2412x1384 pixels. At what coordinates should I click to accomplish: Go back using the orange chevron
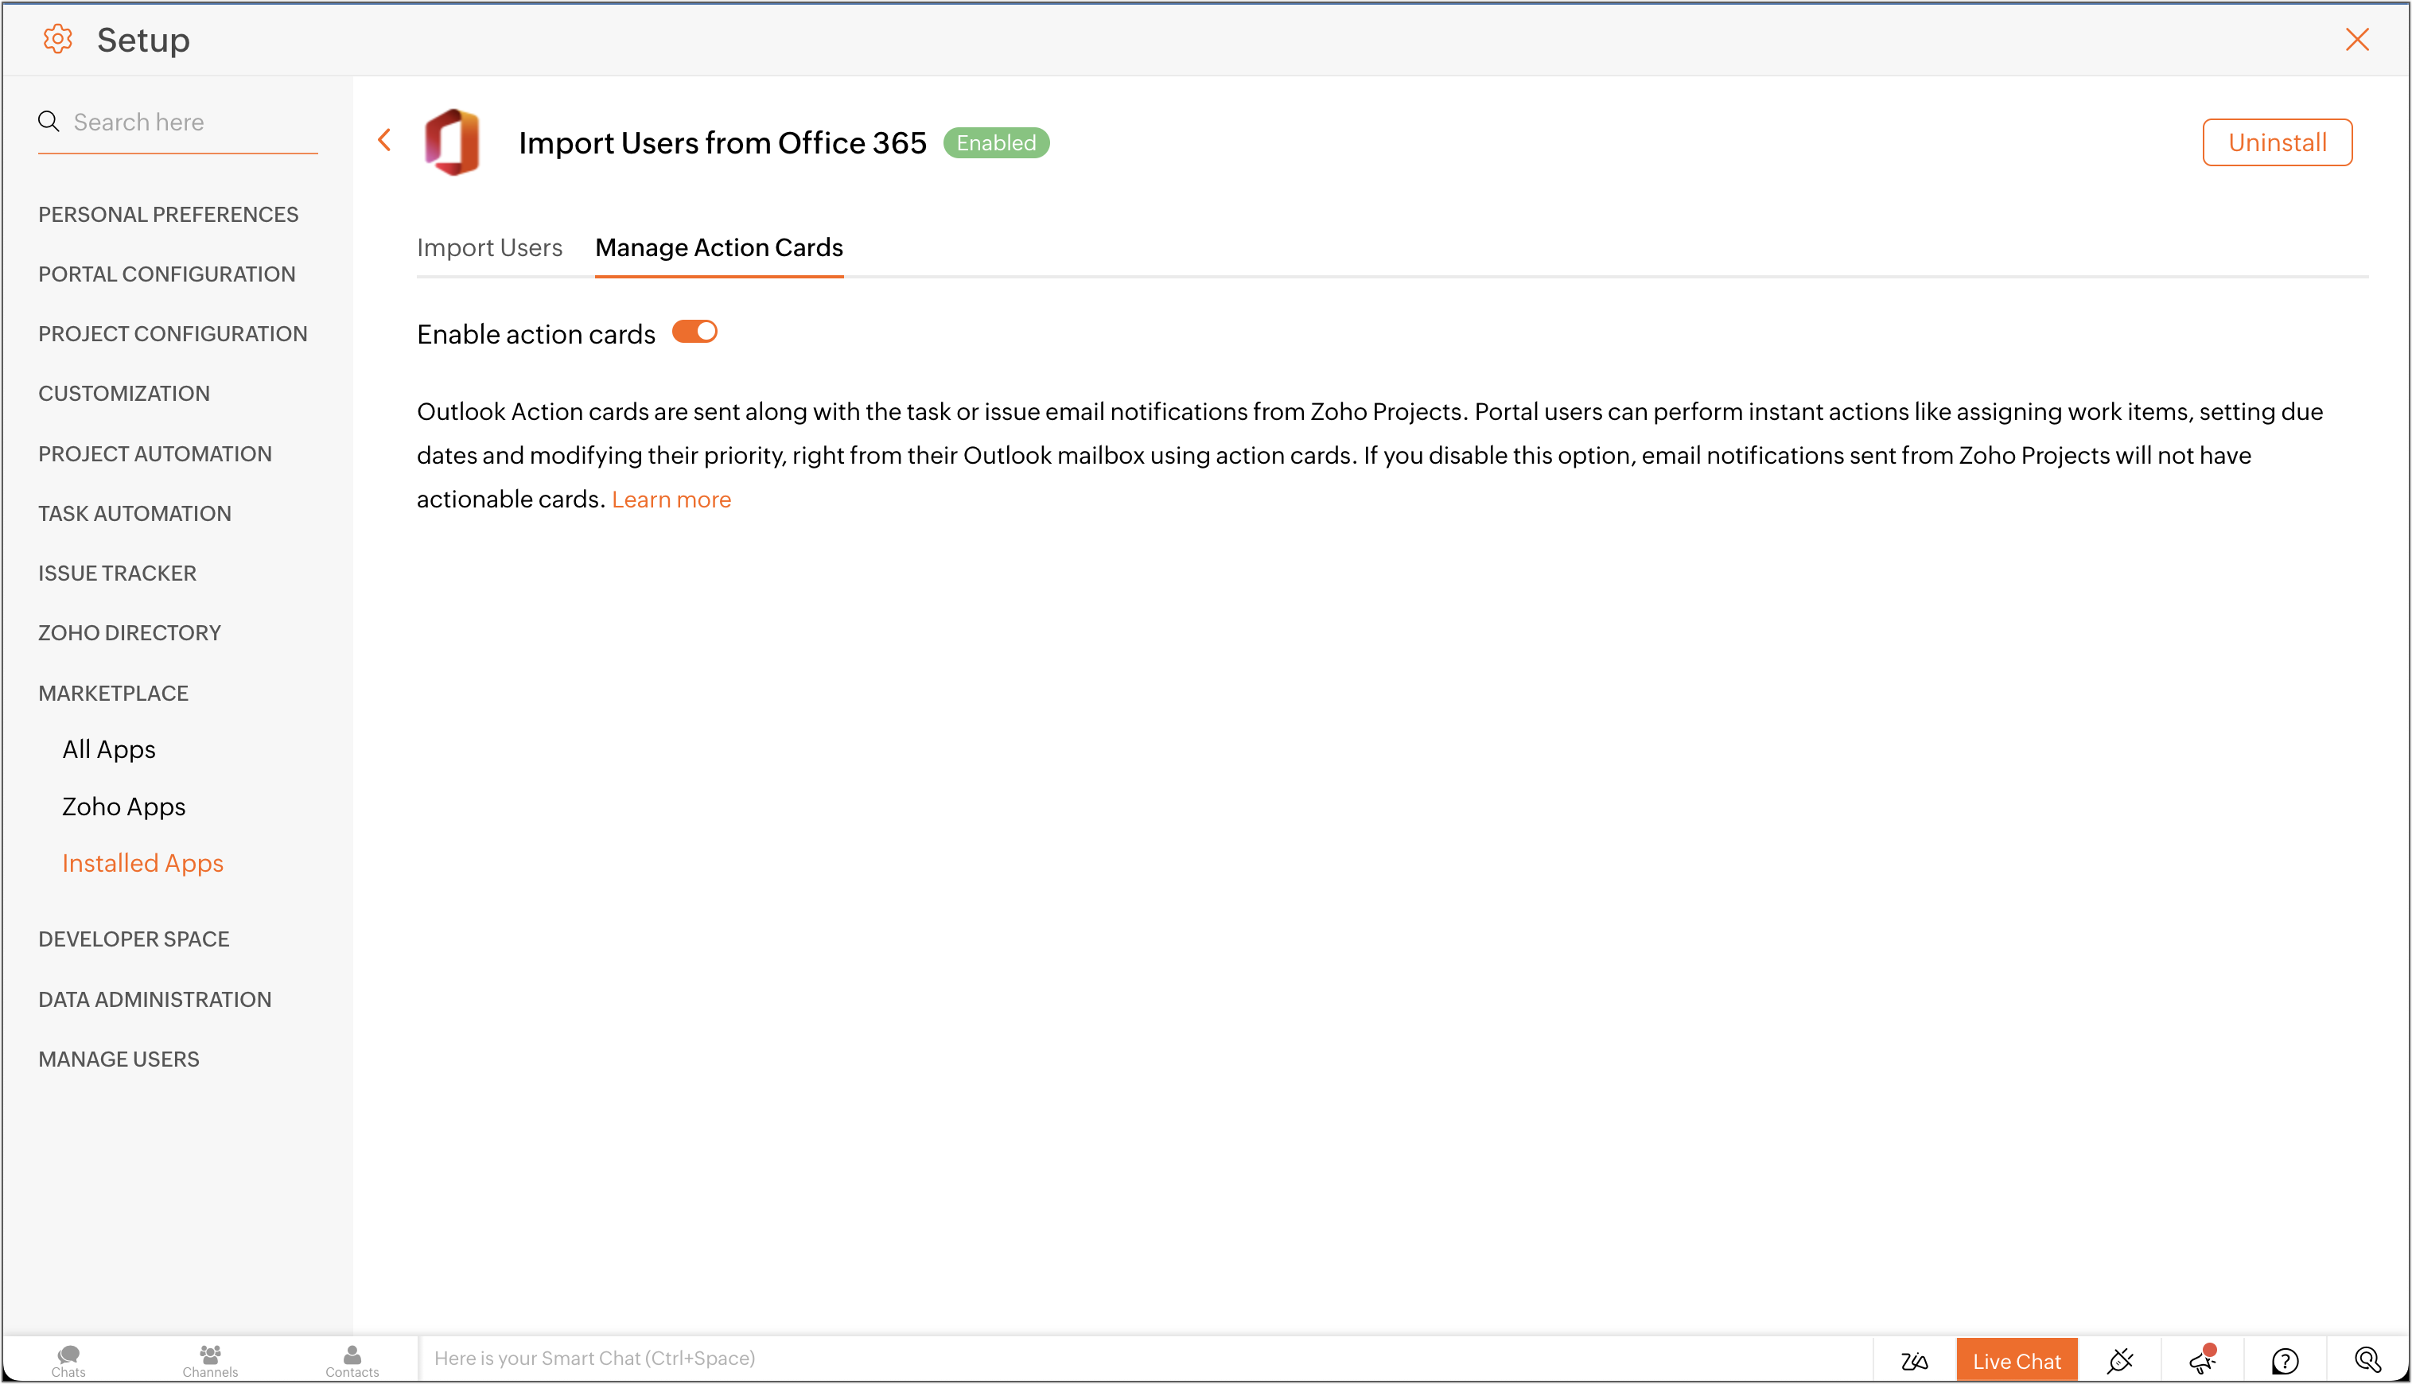(384, 141)
